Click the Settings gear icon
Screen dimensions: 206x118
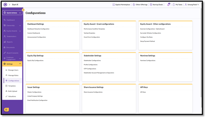[x=5, y=64]
